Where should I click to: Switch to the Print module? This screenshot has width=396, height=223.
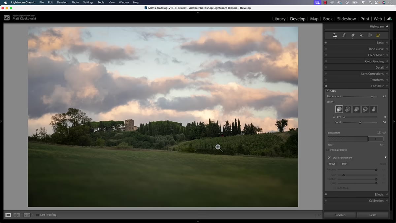(x=365, y=19)
